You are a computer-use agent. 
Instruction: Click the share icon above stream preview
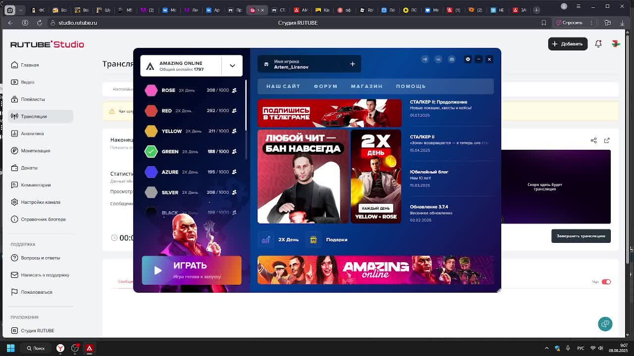pyautogui.click(x=594, y=140)
